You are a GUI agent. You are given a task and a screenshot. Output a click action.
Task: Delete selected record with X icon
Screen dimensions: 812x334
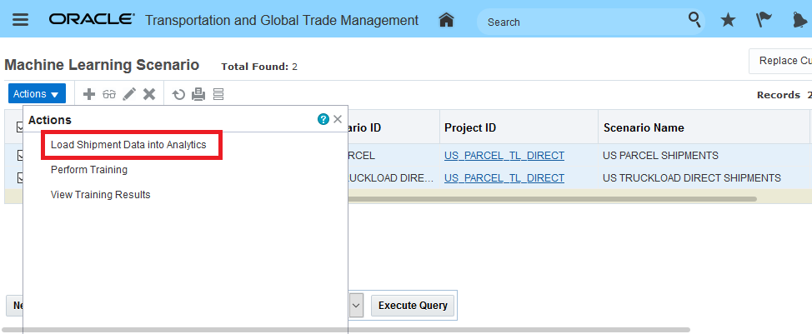(149, 94)
